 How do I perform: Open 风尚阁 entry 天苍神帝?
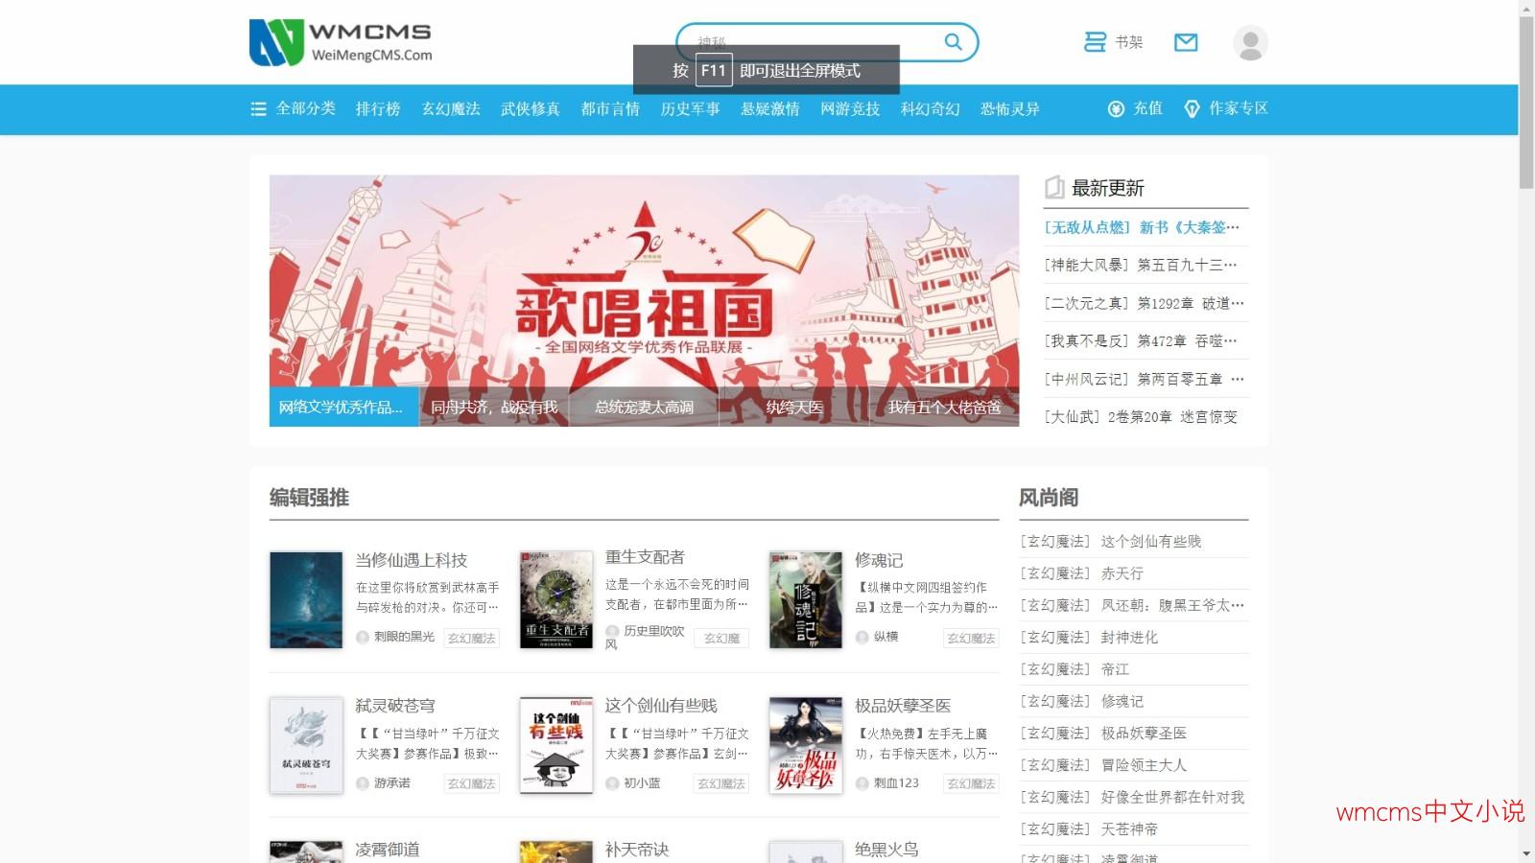[x=1129, y=828]
